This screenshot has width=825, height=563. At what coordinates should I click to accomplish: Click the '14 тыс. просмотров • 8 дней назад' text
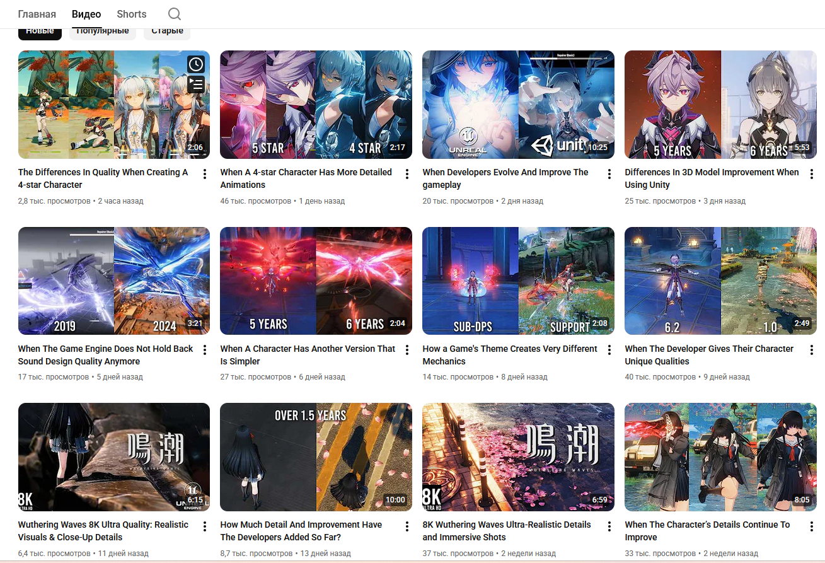[485, 377]
